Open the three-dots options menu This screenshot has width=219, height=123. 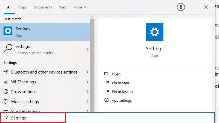click(x=195, y=7)
